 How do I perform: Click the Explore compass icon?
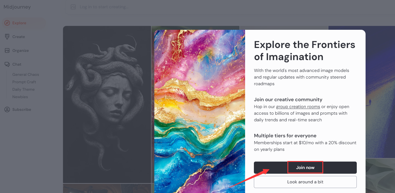point(7,23)
